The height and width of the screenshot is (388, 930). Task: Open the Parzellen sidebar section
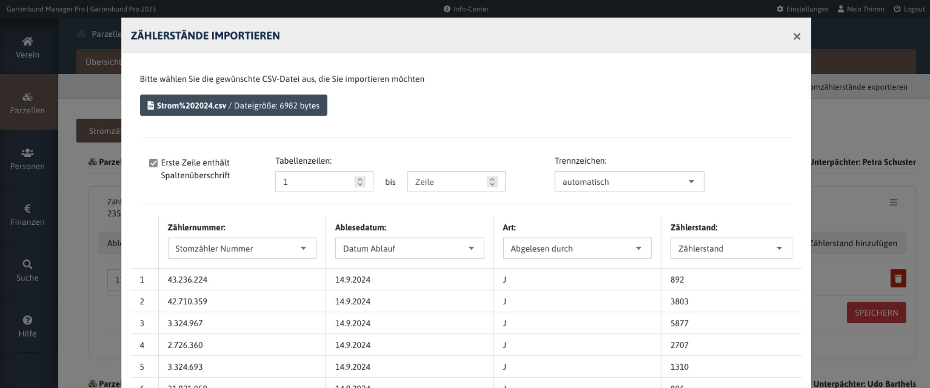(28, 103)
